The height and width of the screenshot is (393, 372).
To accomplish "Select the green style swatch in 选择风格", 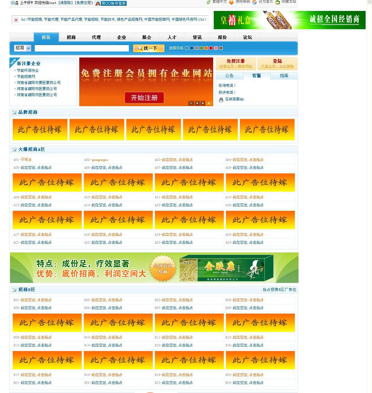I will pos(201,48).
